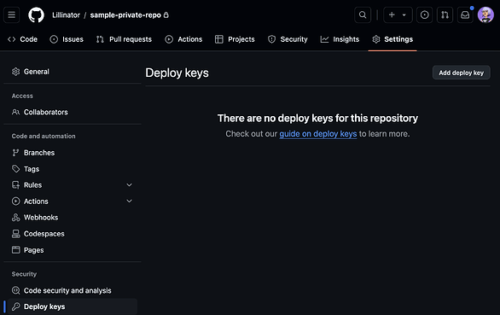Click the Actions tab play icon

point(169,39)
